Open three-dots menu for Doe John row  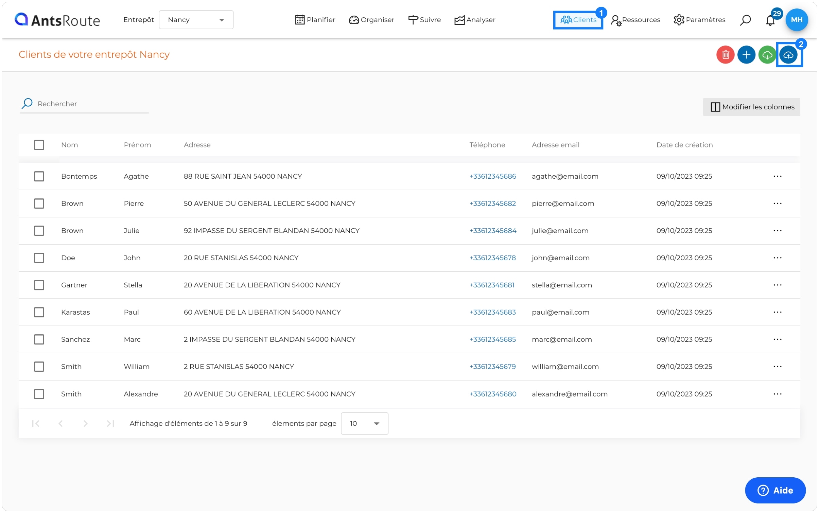(777, 258)
